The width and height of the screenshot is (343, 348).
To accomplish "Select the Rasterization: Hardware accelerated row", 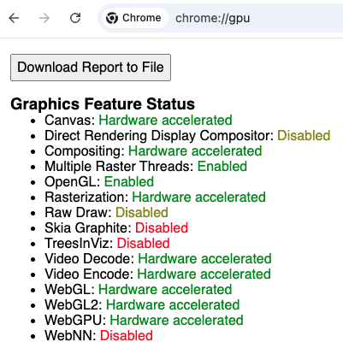I will click(x=155, y=198).
